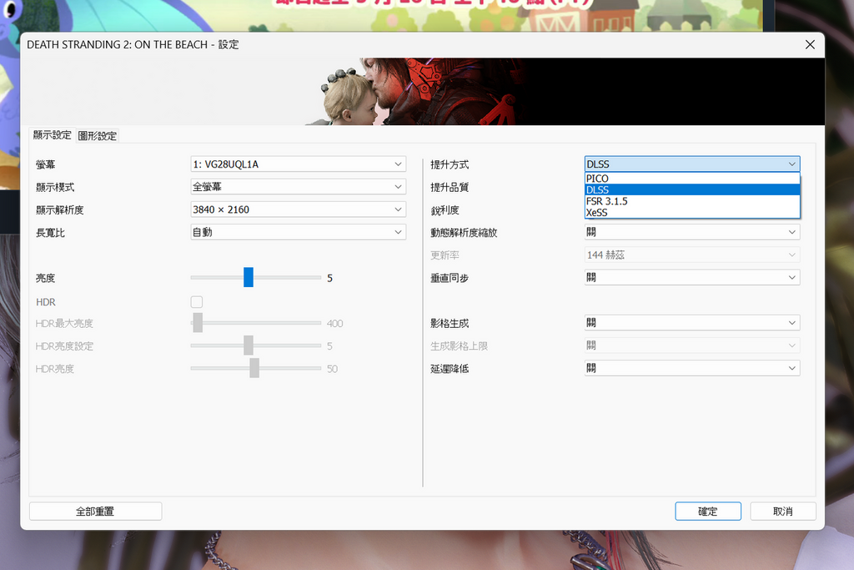Image resolution: width=854 pixels, height=570 pixels.
Task: Click the 確定 confirm button
Action: click(x=707, y=511)
